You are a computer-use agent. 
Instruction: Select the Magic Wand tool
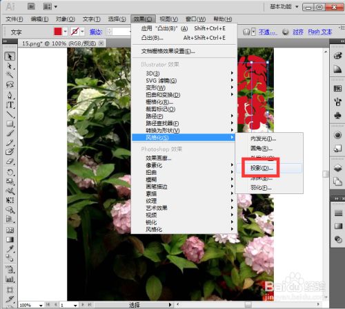(10, 75)
